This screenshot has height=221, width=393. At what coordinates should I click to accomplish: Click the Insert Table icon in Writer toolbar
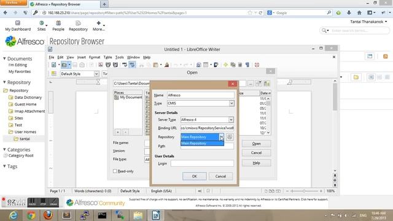coord(206,65)
